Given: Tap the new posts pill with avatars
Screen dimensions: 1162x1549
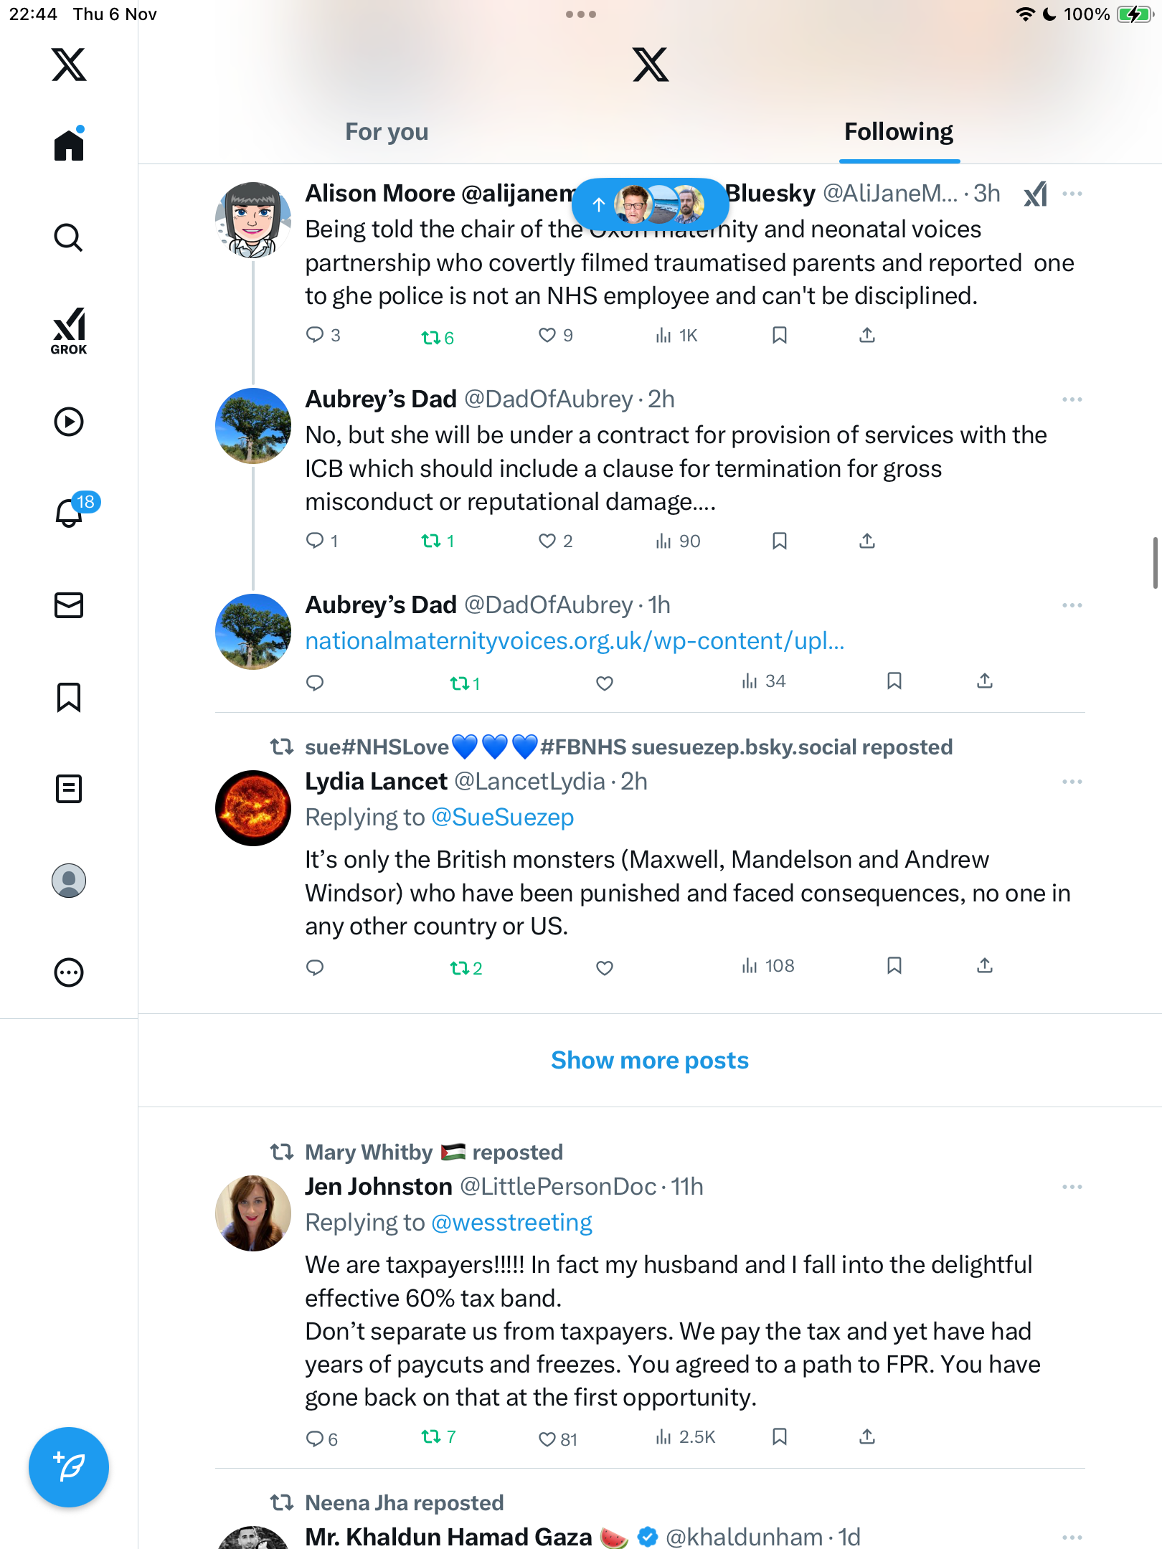Looking at the screenshot, I should click(650, 204).
